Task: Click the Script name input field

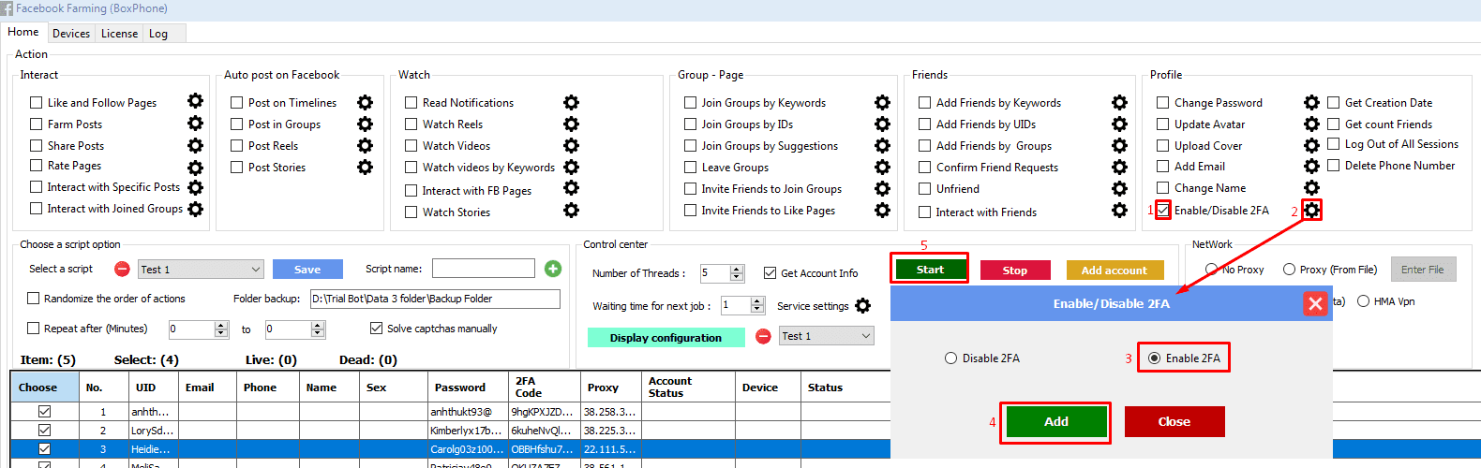Action: 484,269
